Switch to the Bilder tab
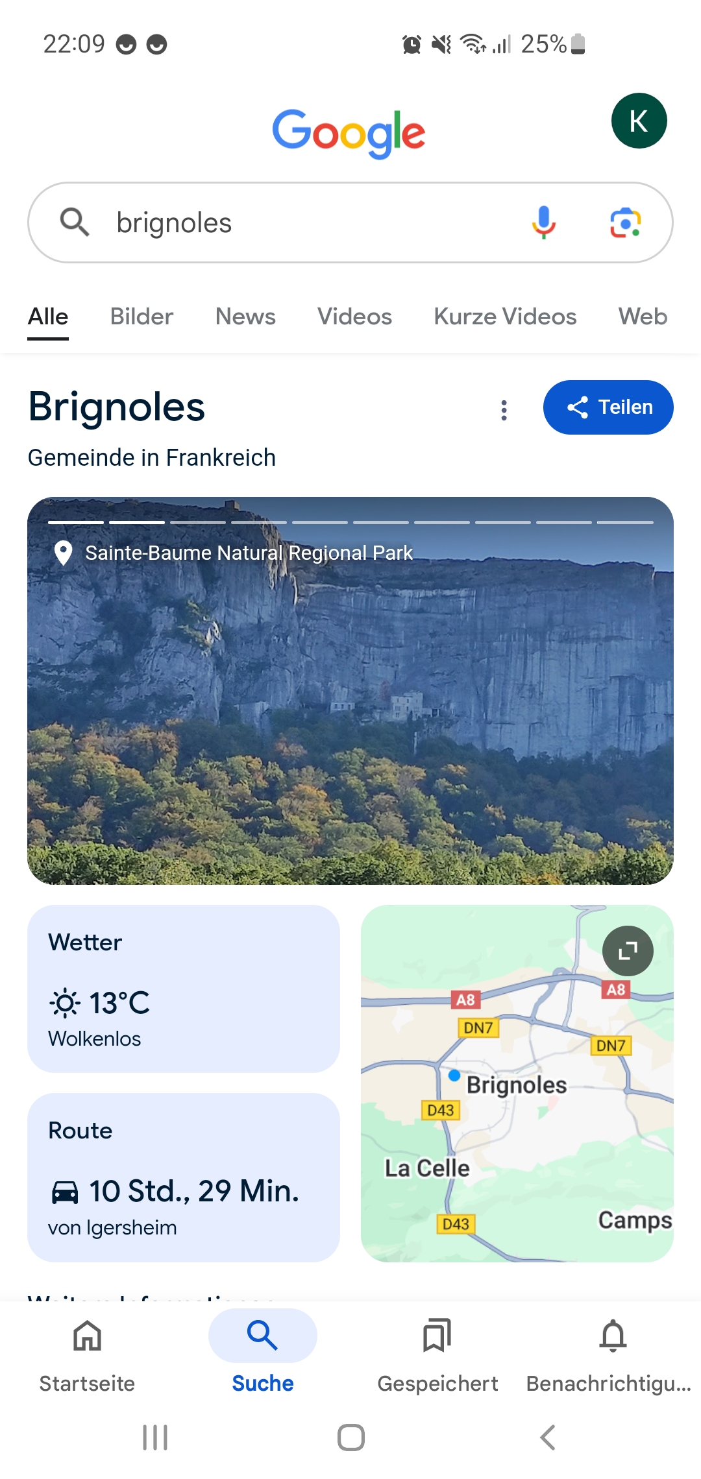Viewport: 701px width, 1479px height. coord(141,317)
